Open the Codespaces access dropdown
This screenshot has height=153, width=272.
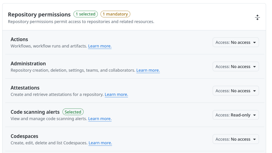click(236, 139)
